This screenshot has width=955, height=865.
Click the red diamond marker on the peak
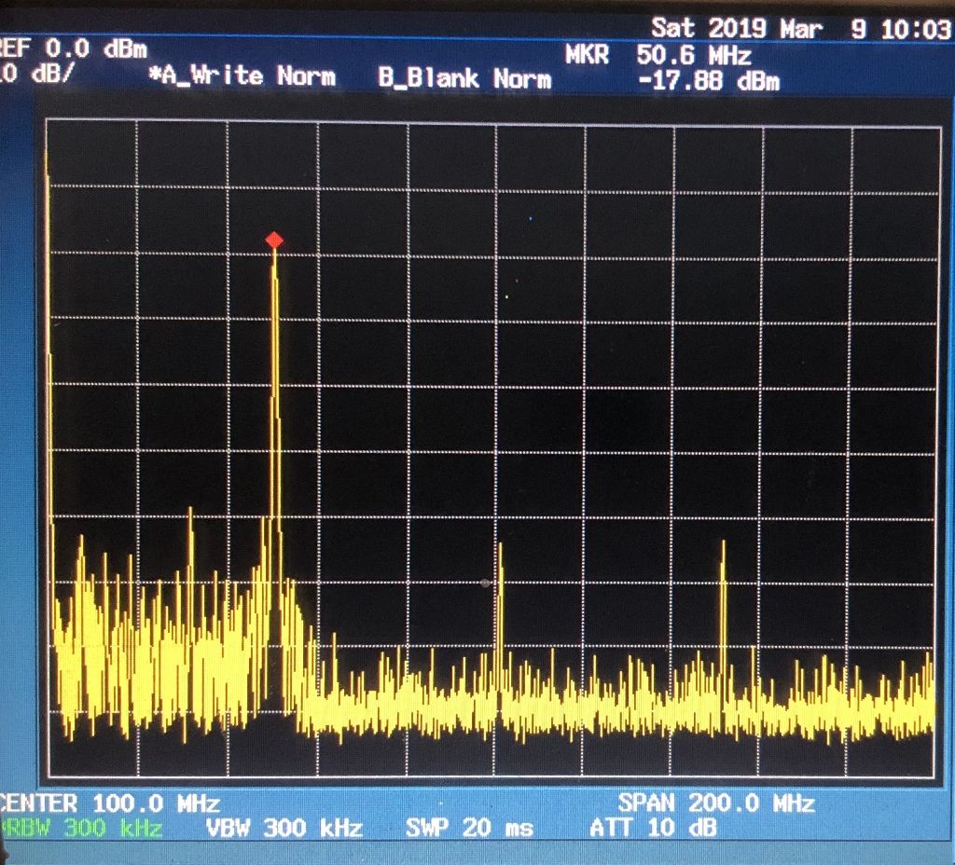275,240
